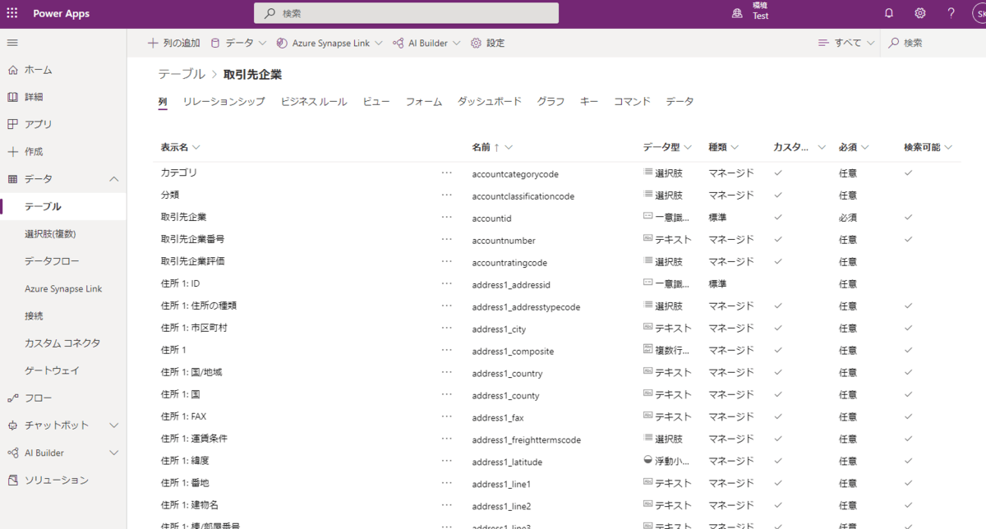
Task: Collapse the left navigation hamburger menu
Action: 12,43
